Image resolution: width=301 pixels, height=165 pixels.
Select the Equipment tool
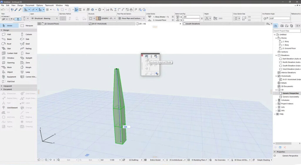coord(10,77)
